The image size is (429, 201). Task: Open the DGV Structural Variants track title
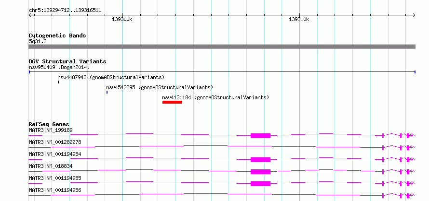[x=67, y=61]
